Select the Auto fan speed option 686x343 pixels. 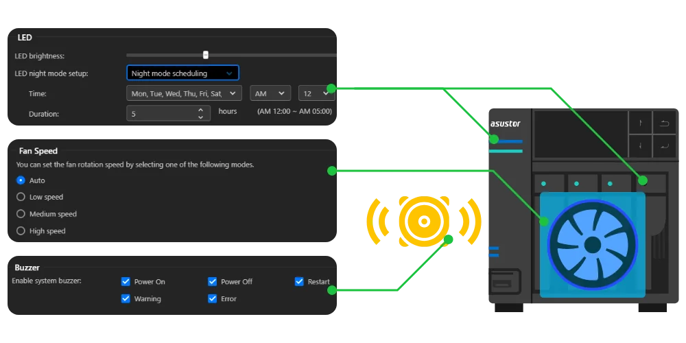point(21,180)
